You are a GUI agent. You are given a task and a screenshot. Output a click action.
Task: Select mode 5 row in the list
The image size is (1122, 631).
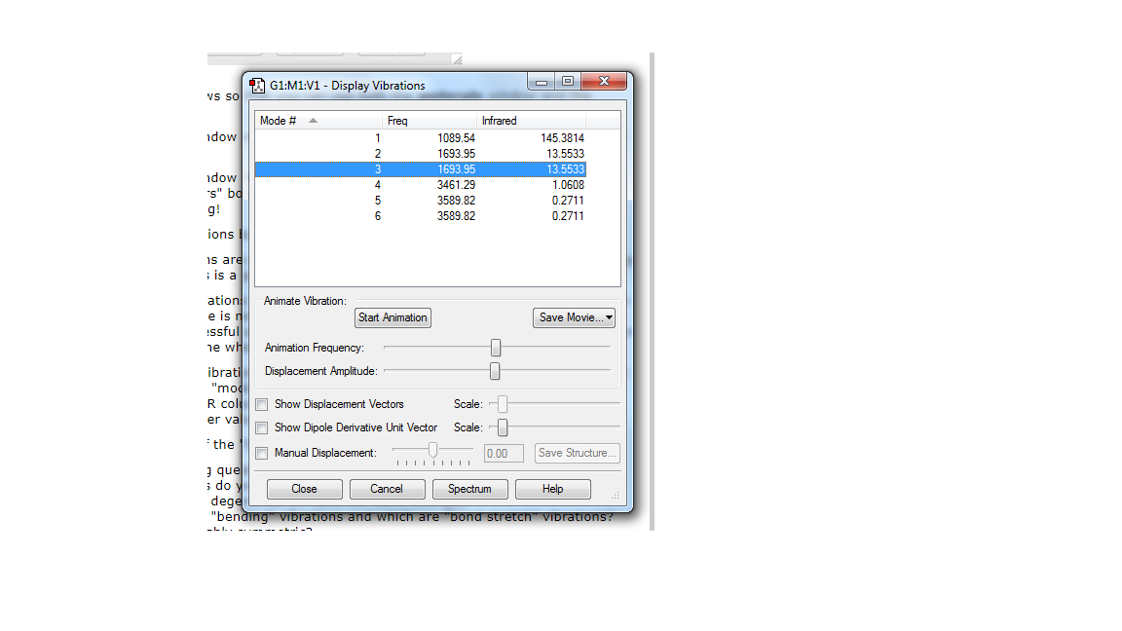pyautogui.click(x=421, y=201)
